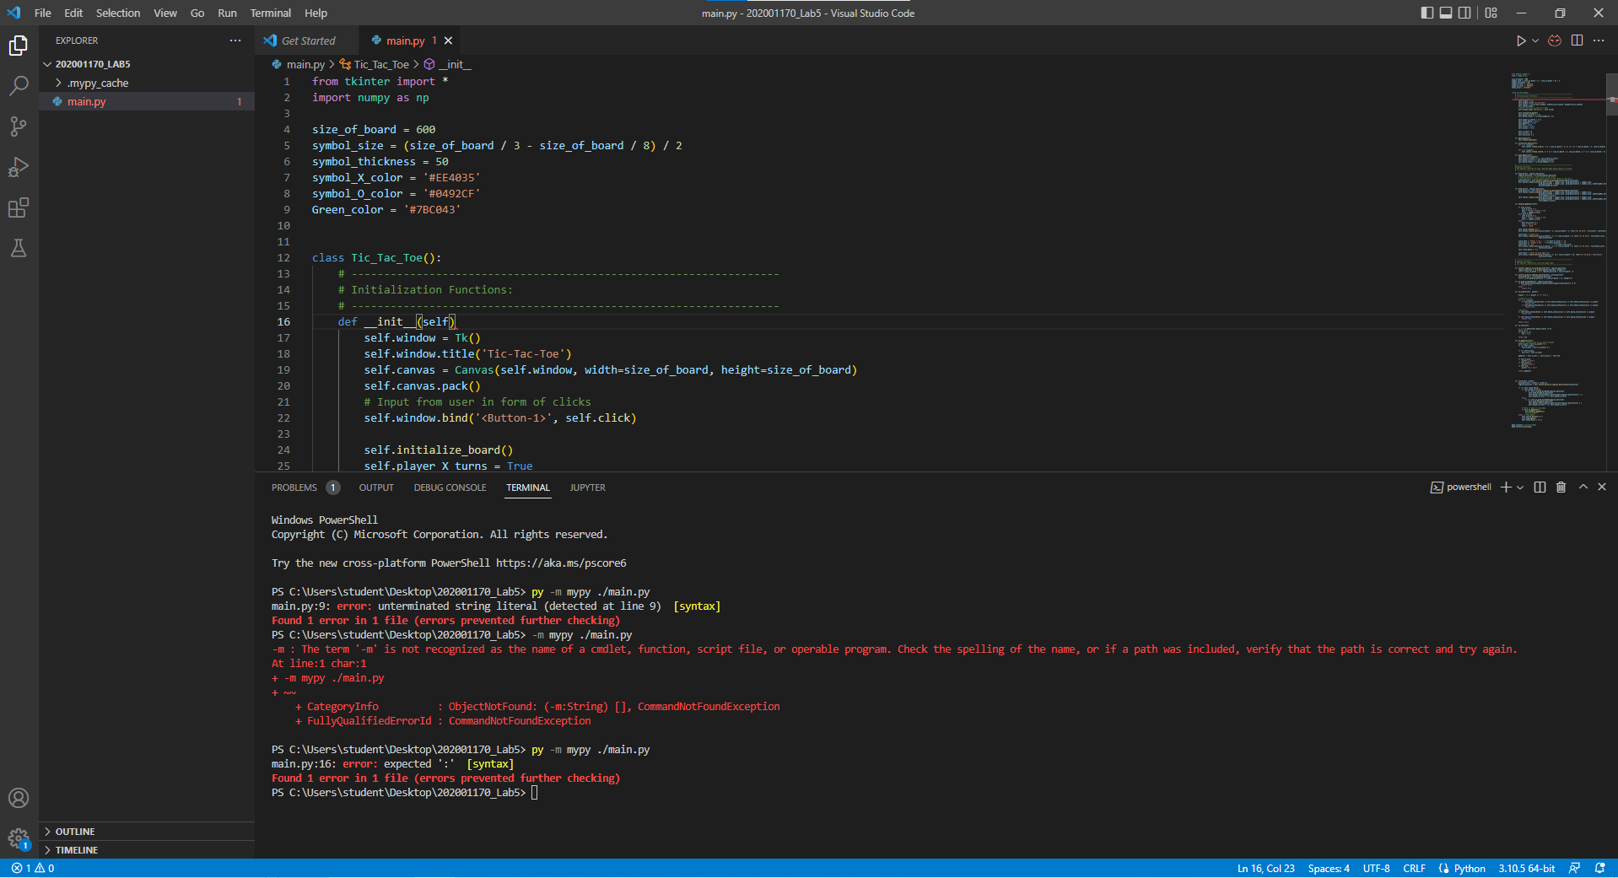Viewport: 1618px width, 878px height.
Task: Click the terminal link https://aka.ms/pscore6
Action: click(x=561, y=563)
